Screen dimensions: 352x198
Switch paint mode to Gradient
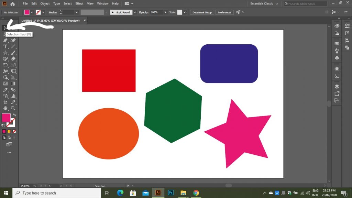pos(9,131)
